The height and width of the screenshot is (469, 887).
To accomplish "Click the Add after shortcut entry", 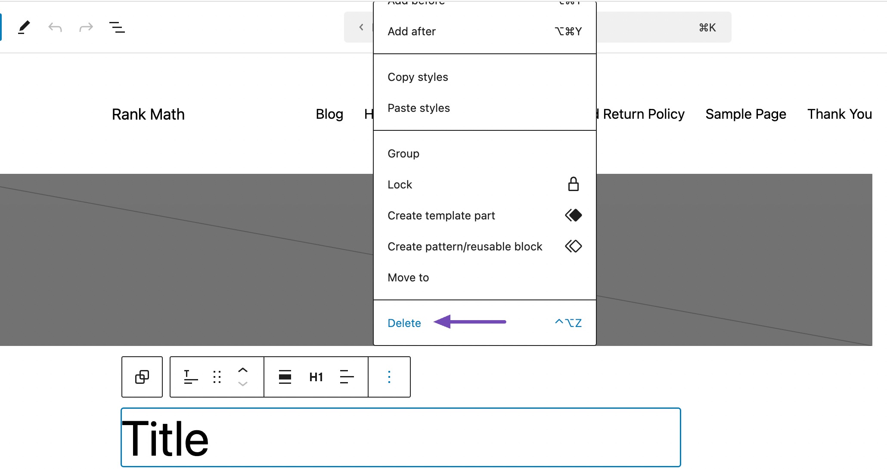I will (484, 31).
